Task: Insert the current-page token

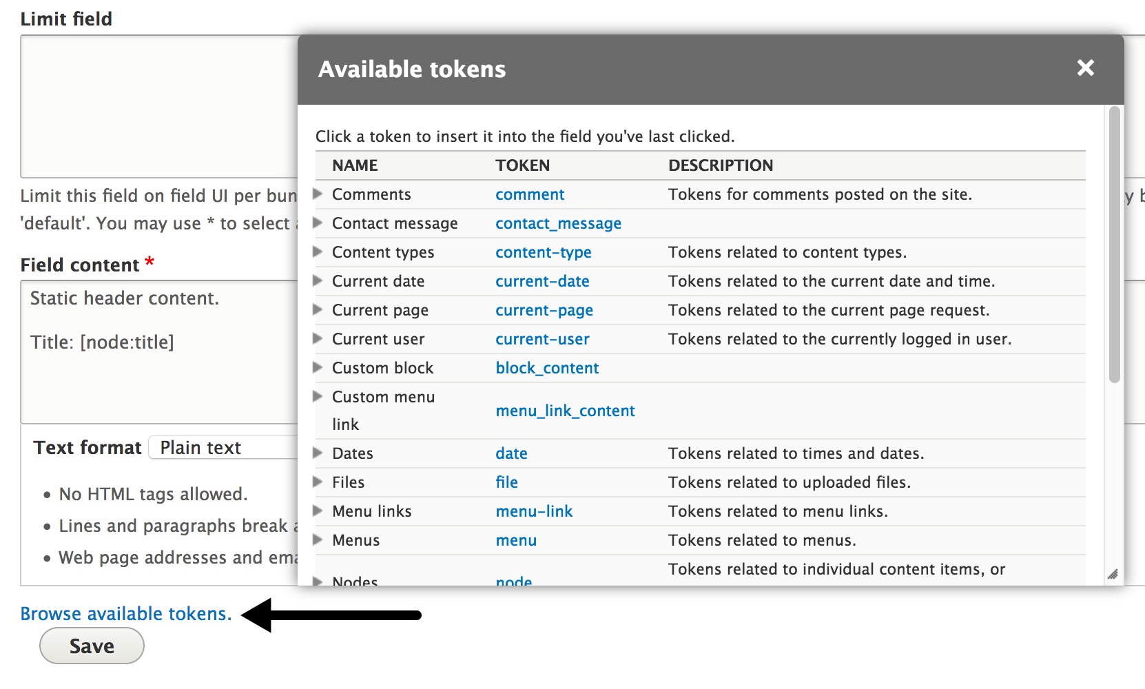Action: coord(544,309)
